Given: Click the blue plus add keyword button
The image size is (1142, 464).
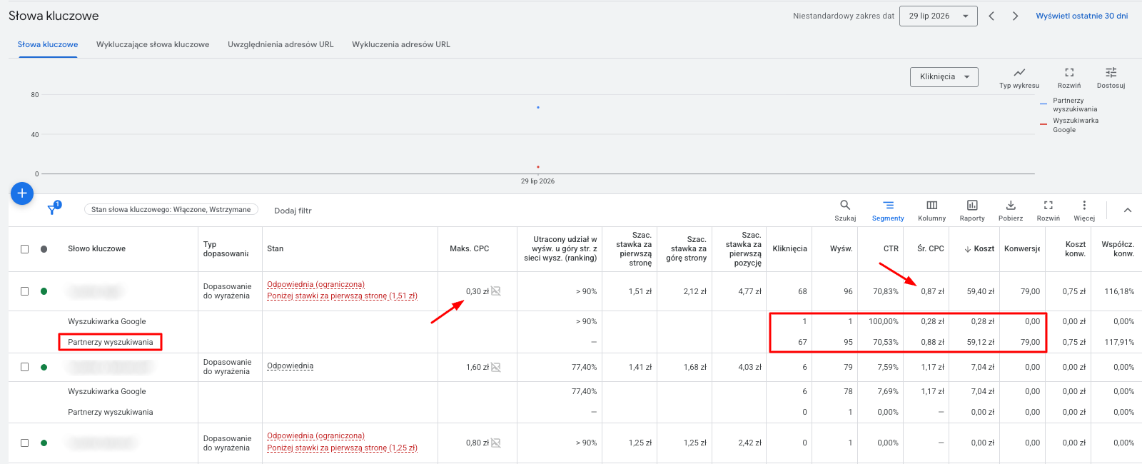Looking at the screenshot, I should click(x=22, y=193).
